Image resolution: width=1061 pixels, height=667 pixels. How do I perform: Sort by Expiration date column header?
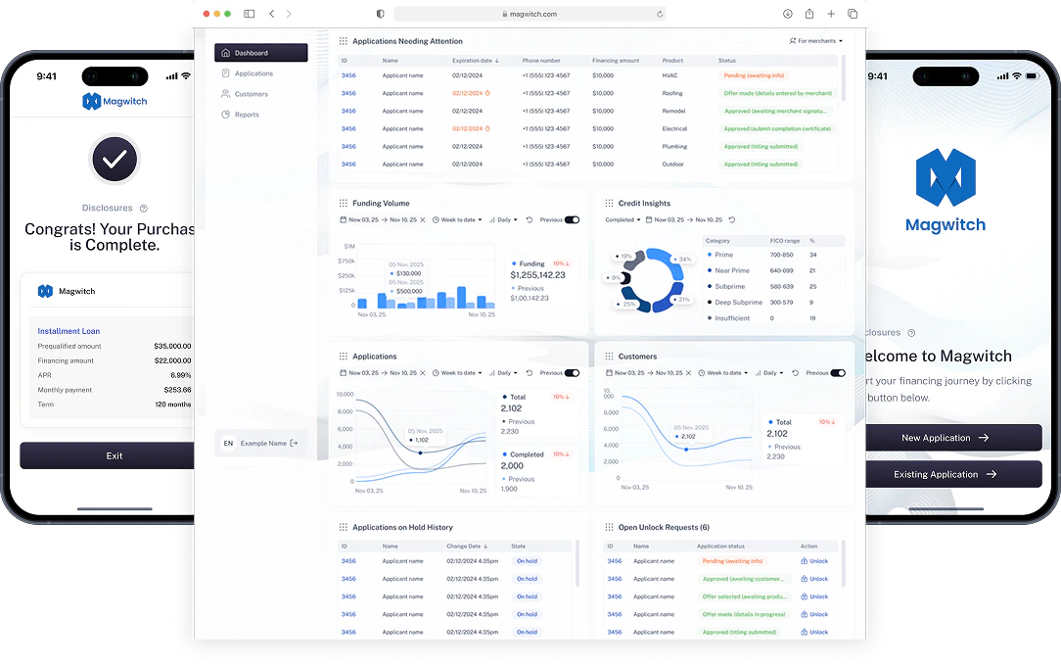(x=476, y=61)
